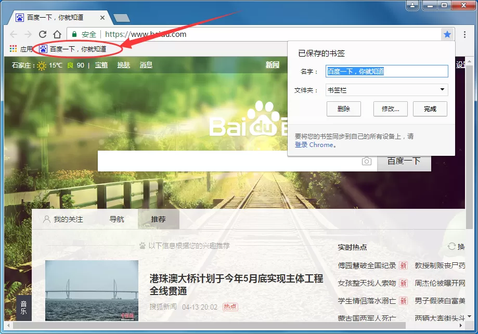The width and height of the screenshot is (478, 334).
Task: Switch to 导航 tab
Action: 117,219
